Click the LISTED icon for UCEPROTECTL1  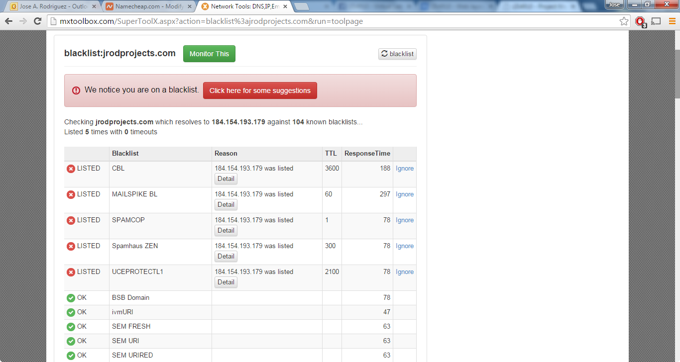click(x=71, y=272)
